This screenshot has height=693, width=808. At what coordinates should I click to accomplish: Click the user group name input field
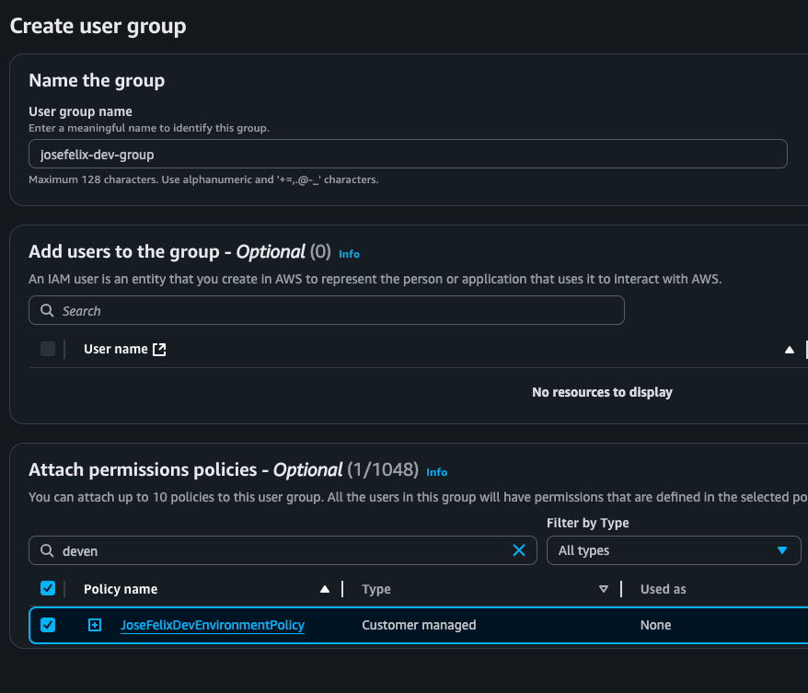point(408,154)
